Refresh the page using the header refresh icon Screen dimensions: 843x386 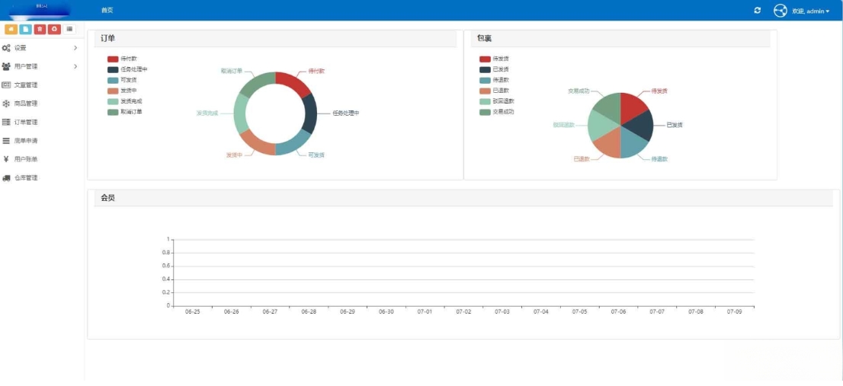click(x=757, y=10)
